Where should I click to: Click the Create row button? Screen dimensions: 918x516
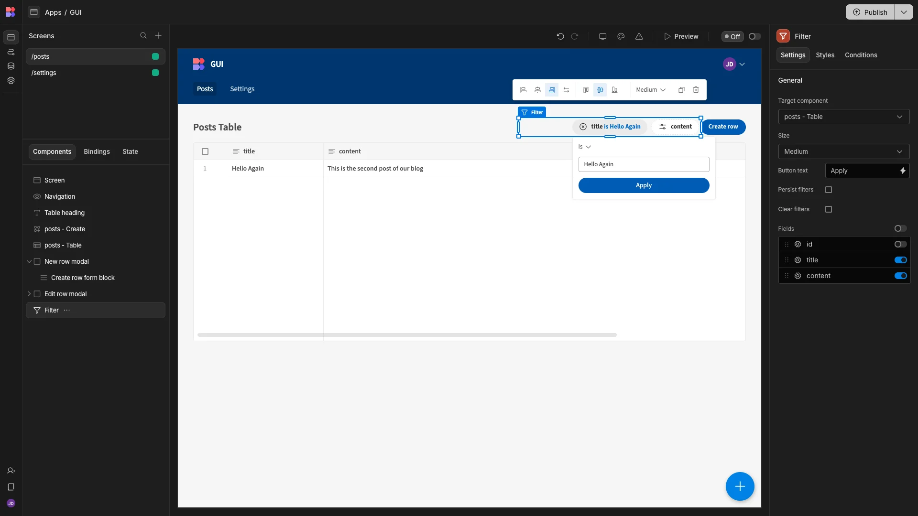pos(723,127)
